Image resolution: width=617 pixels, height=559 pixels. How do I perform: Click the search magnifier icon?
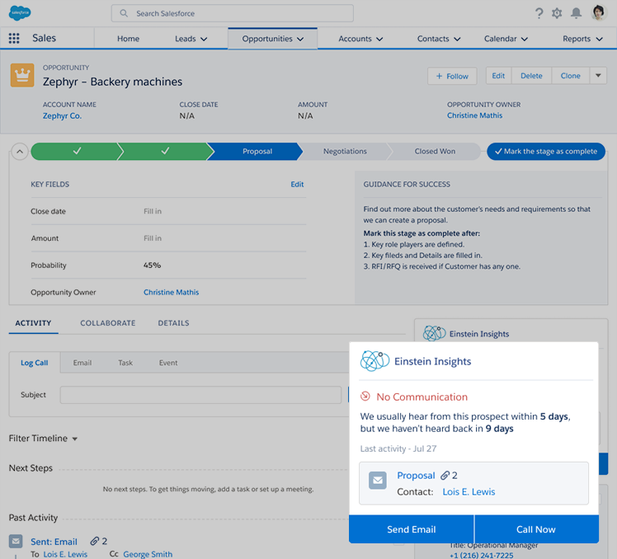(124, 13)
